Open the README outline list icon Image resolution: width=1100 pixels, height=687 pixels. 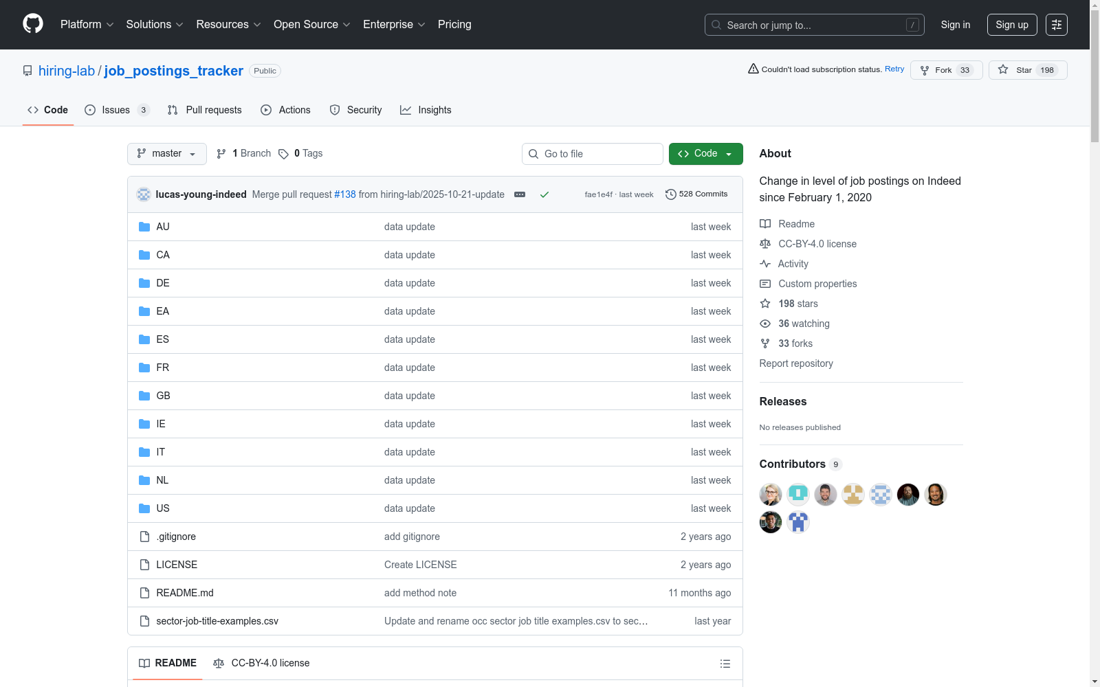pos(725,664)
